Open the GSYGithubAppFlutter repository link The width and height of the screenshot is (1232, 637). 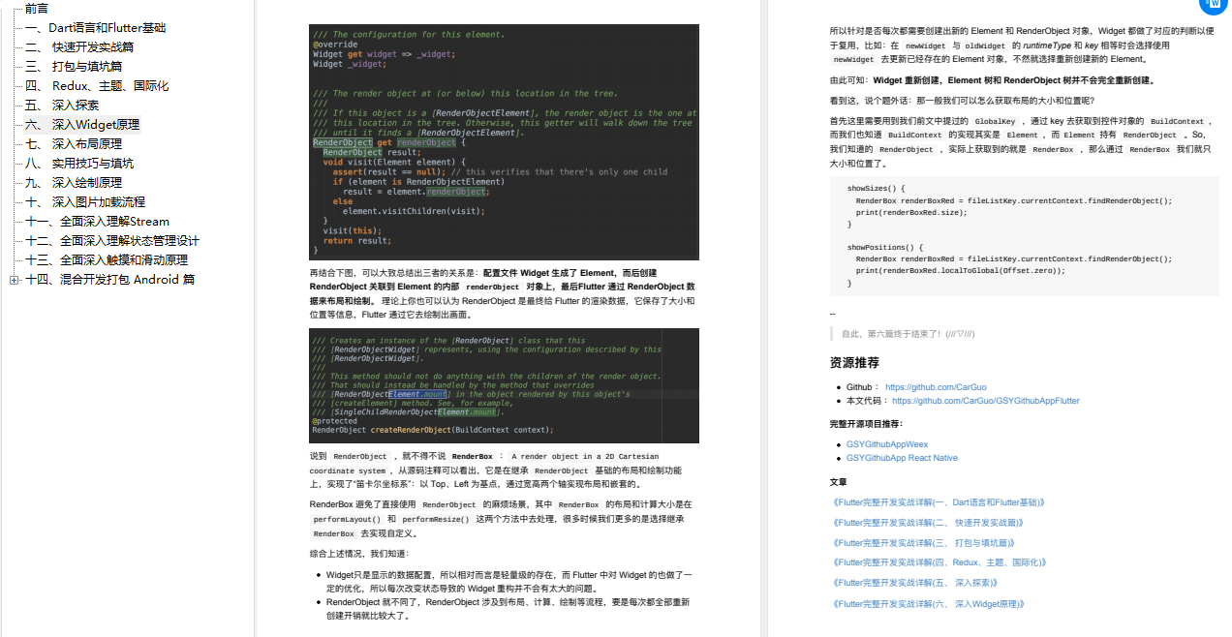click(x=986, y=401)
